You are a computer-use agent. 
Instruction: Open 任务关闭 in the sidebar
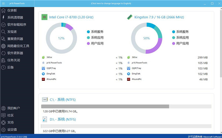[x=14, y=60]
